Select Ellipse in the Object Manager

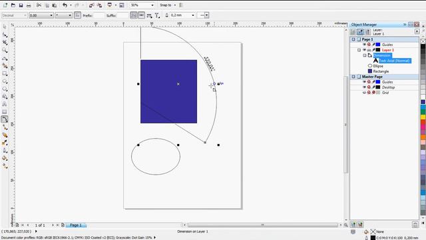[x=378, y=66]
